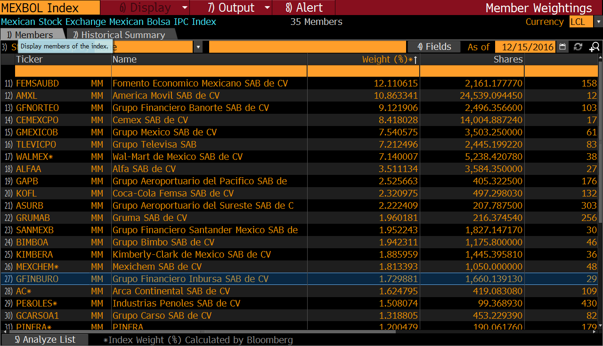
Task: Click the name Cemex SAB de CV
Action: click(150, 120)
